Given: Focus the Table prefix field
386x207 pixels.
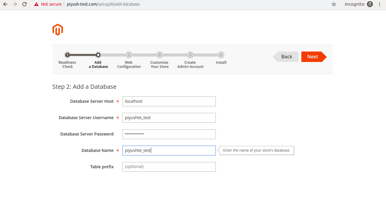Looking at the screenshot, I should [x=169, y=167].
